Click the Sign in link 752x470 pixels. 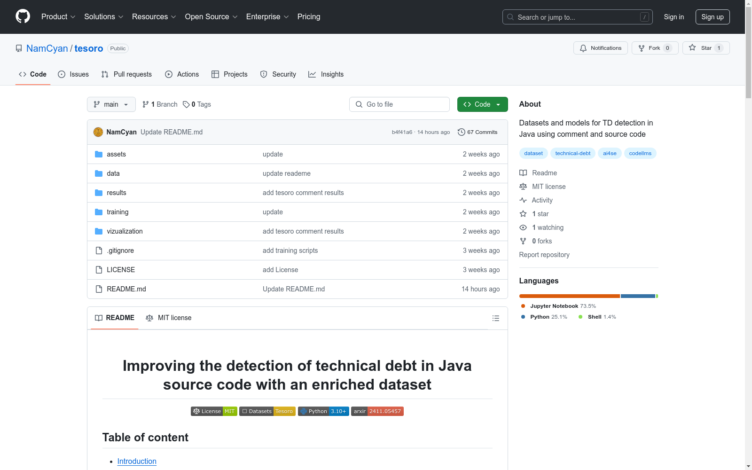(674, 17)
